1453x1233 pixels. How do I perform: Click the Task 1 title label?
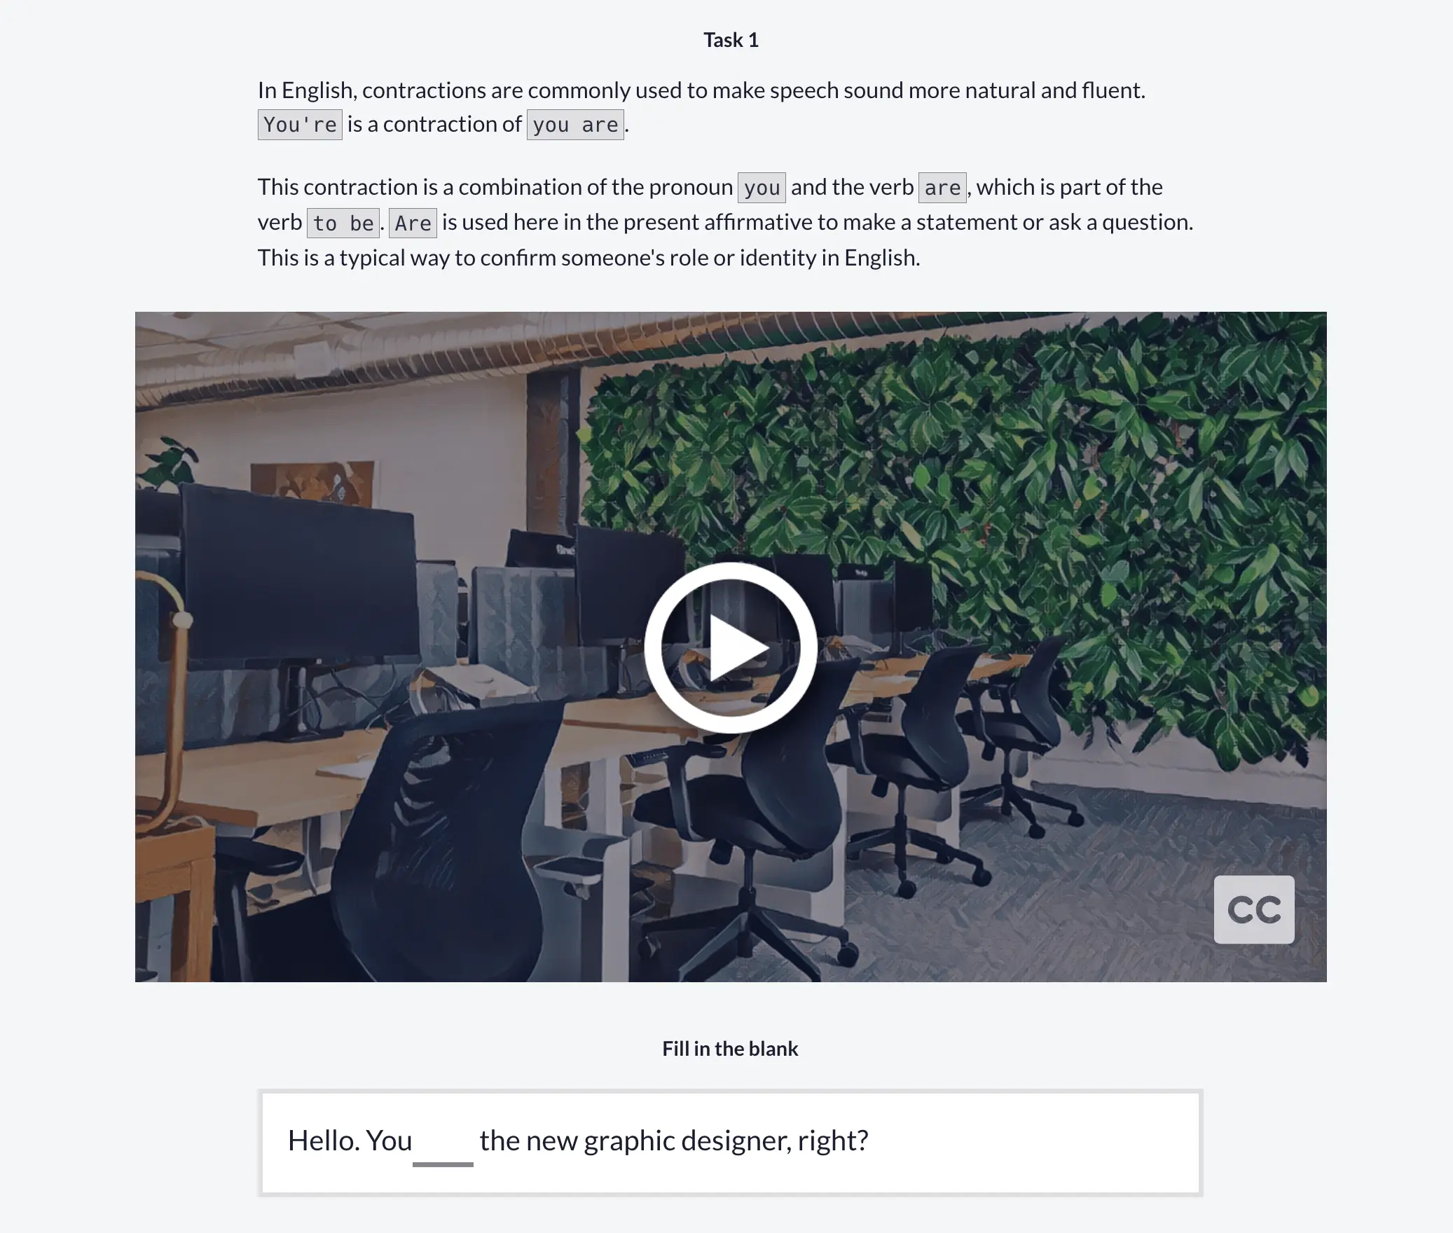click(x=730, y=39)
